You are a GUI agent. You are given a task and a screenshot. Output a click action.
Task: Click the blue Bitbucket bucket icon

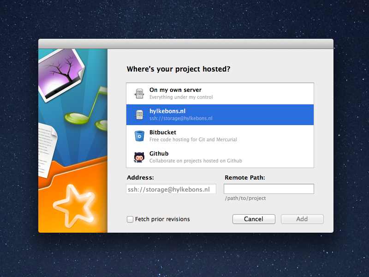coord(139,136)
